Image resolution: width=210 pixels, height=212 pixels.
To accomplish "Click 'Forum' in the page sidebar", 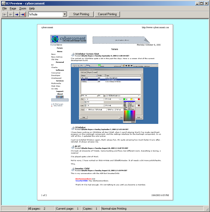I will (x=60, y=48).
